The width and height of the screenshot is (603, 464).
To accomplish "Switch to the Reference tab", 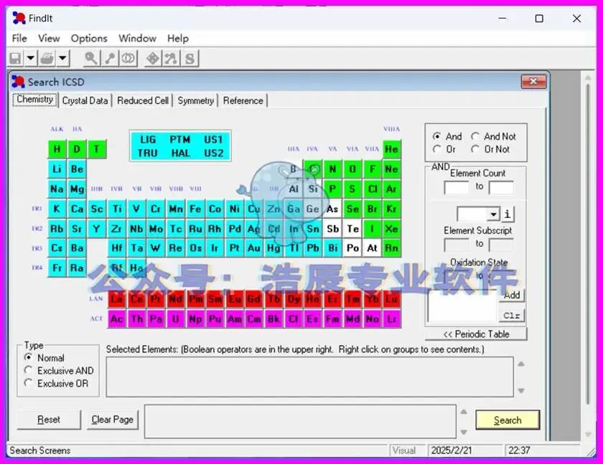I will coord(243,100).
